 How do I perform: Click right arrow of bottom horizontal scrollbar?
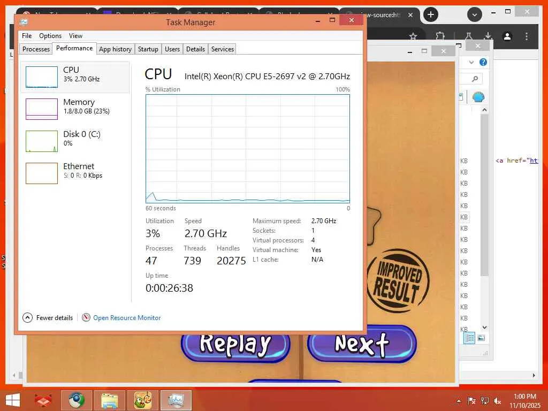[534, 375]
